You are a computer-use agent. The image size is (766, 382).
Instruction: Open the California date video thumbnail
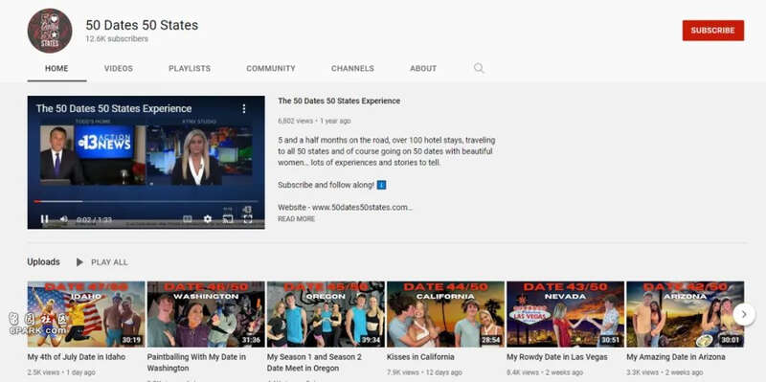coord(445,314)
